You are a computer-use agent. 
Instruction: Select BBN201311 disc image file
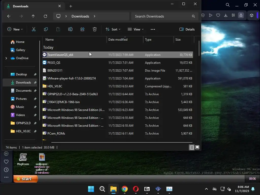coord(118,71)
